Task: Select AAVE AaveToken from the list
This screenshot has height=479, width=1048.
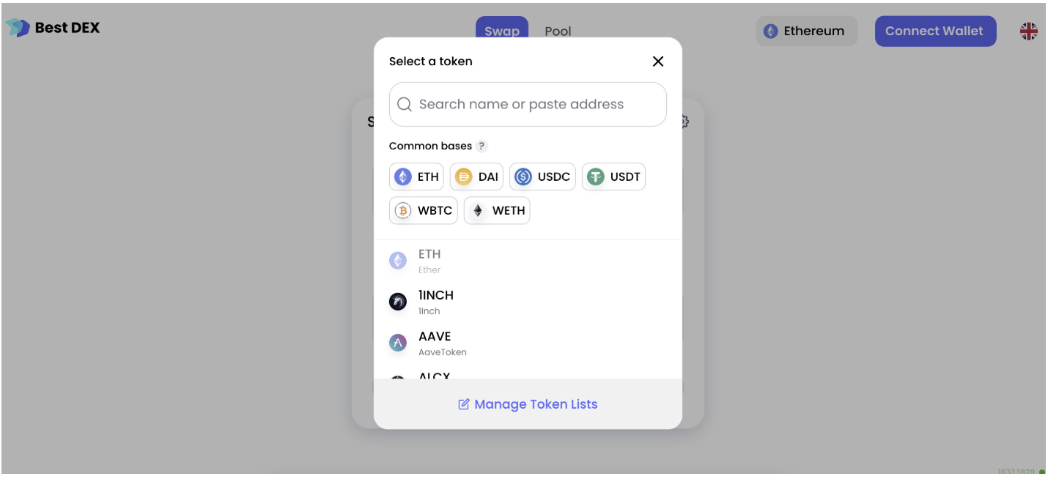Action: pyautogui.click(x=528, y=343)
